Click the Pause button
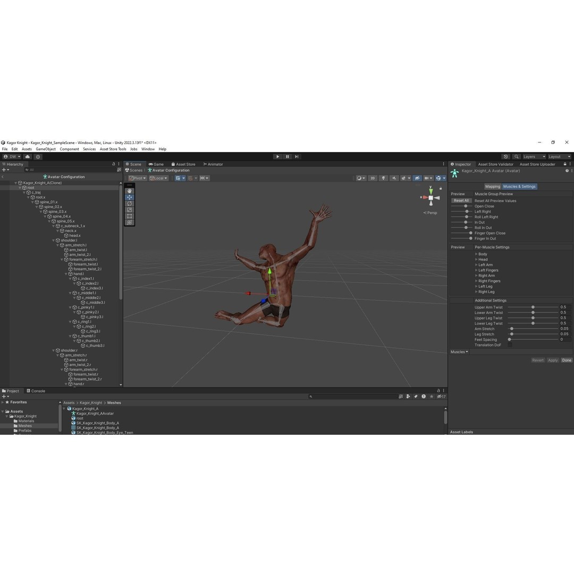This screenshot has height=574, width=574. (288, 157)
